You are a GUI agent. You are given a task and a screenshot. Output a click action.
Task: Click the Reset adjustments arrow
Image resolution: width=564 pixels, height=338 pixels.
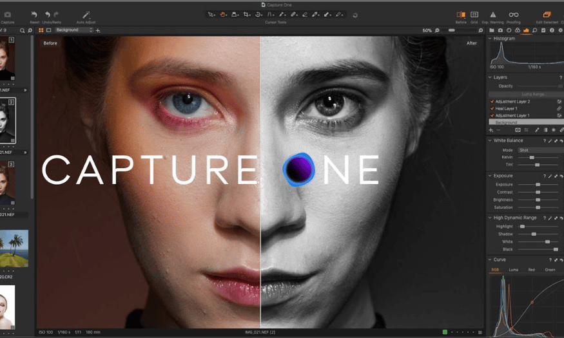click(x=34, y=14)
